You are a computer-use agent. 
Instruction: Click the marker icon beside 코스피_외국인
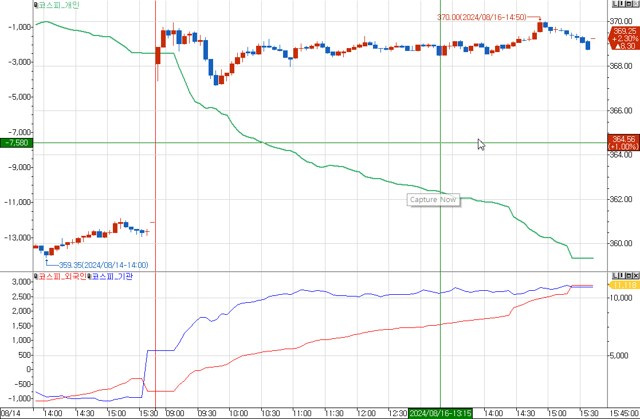pyautogui.click(x=36, y=276)
